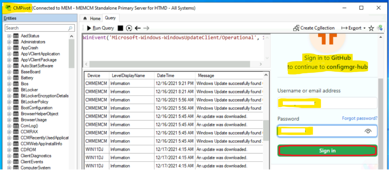Screen dimensions: 389x170
Task: Click the CDROM table icon
Action: (x=16, y=150)
